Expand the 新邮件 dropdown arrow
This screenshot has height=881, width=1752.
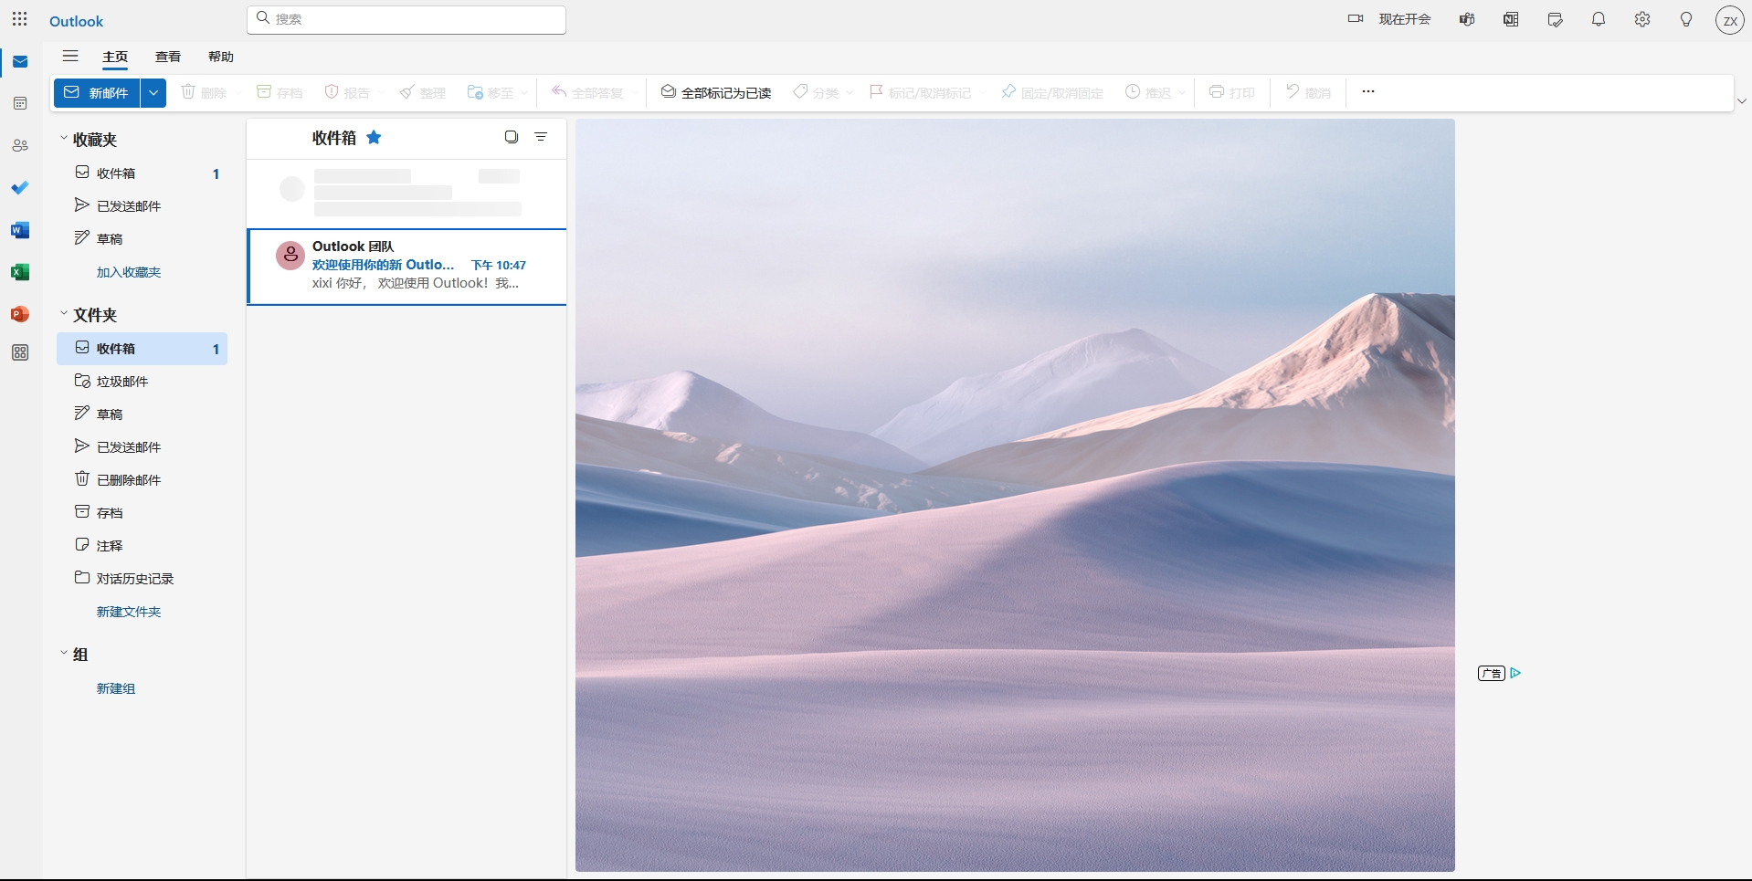pyautogui.click(x=153, y=93)
